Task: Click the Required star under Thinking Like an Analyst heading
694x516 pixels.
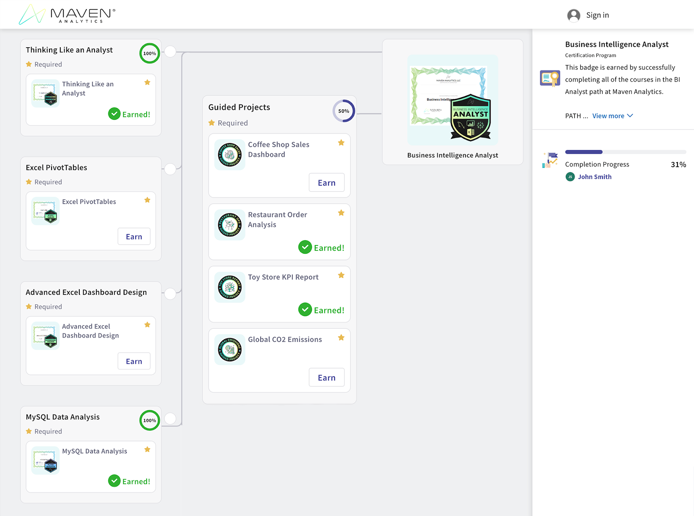Action: [x=29, y=64]
